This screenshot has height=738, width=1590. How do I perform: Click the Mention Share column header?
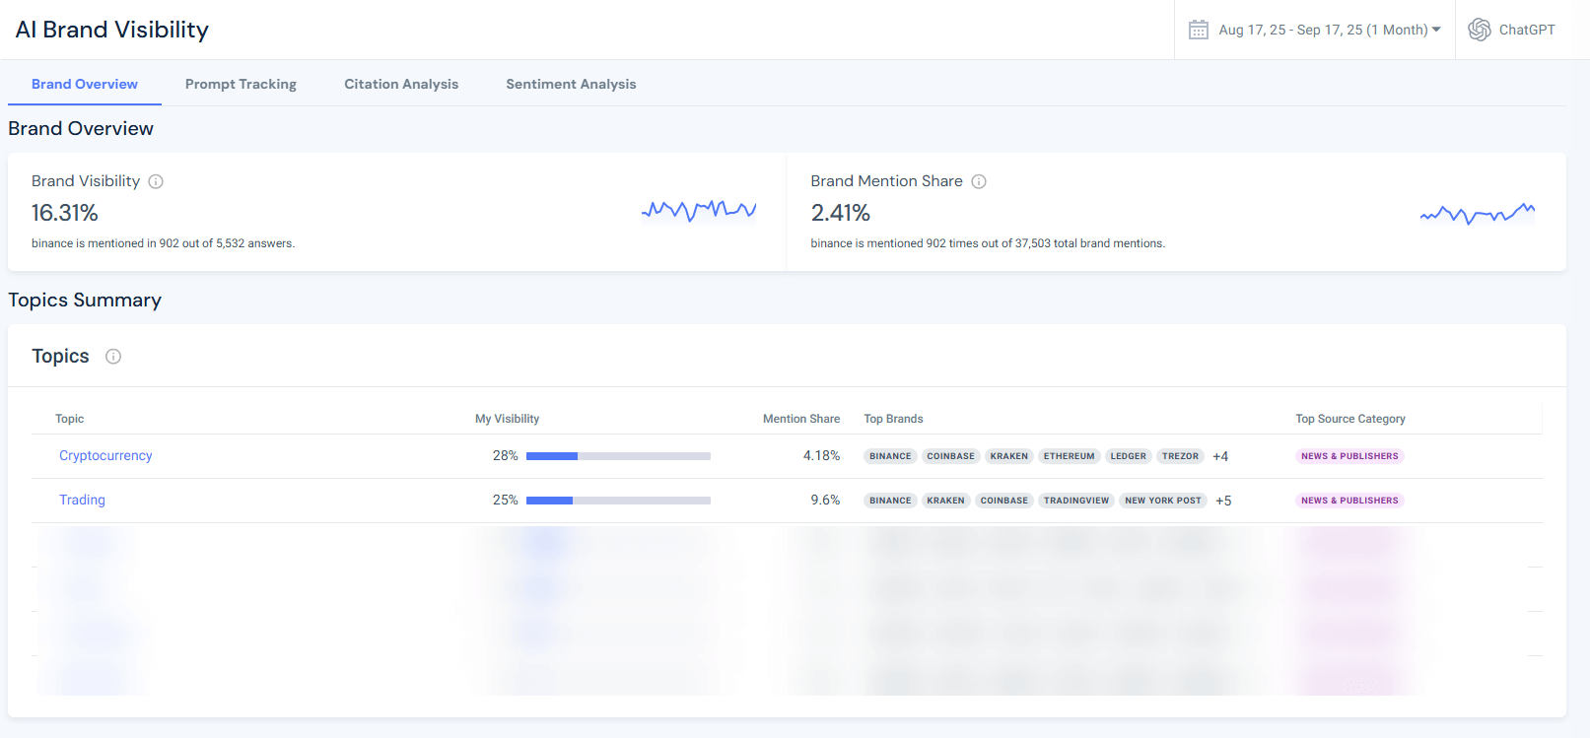point(801,419)
